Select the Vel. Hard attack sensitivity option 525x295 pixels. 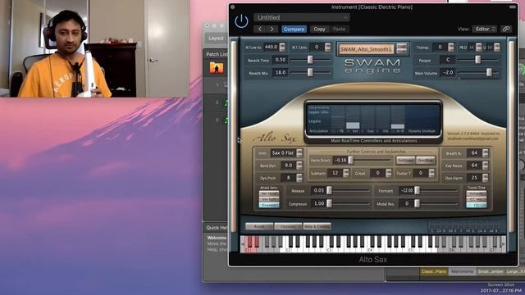(269, 193)
